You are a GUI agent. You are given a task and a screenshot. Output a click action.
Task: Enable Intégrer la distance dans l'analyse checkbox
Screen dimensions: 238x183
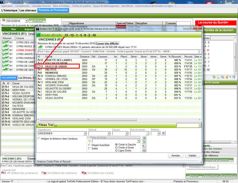(39, 139)
